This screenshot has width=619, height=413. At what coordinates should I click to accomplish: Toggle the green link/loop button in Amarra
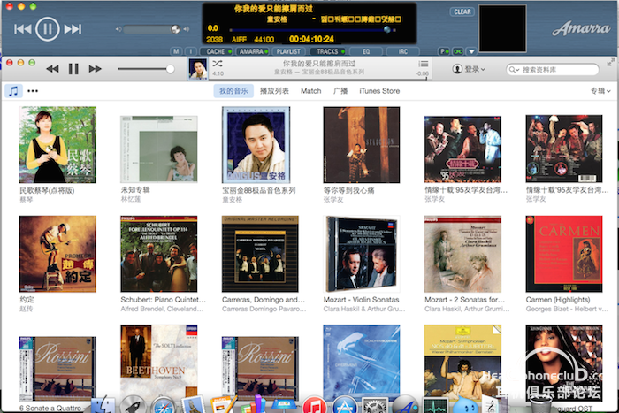(x=458, y=51)
